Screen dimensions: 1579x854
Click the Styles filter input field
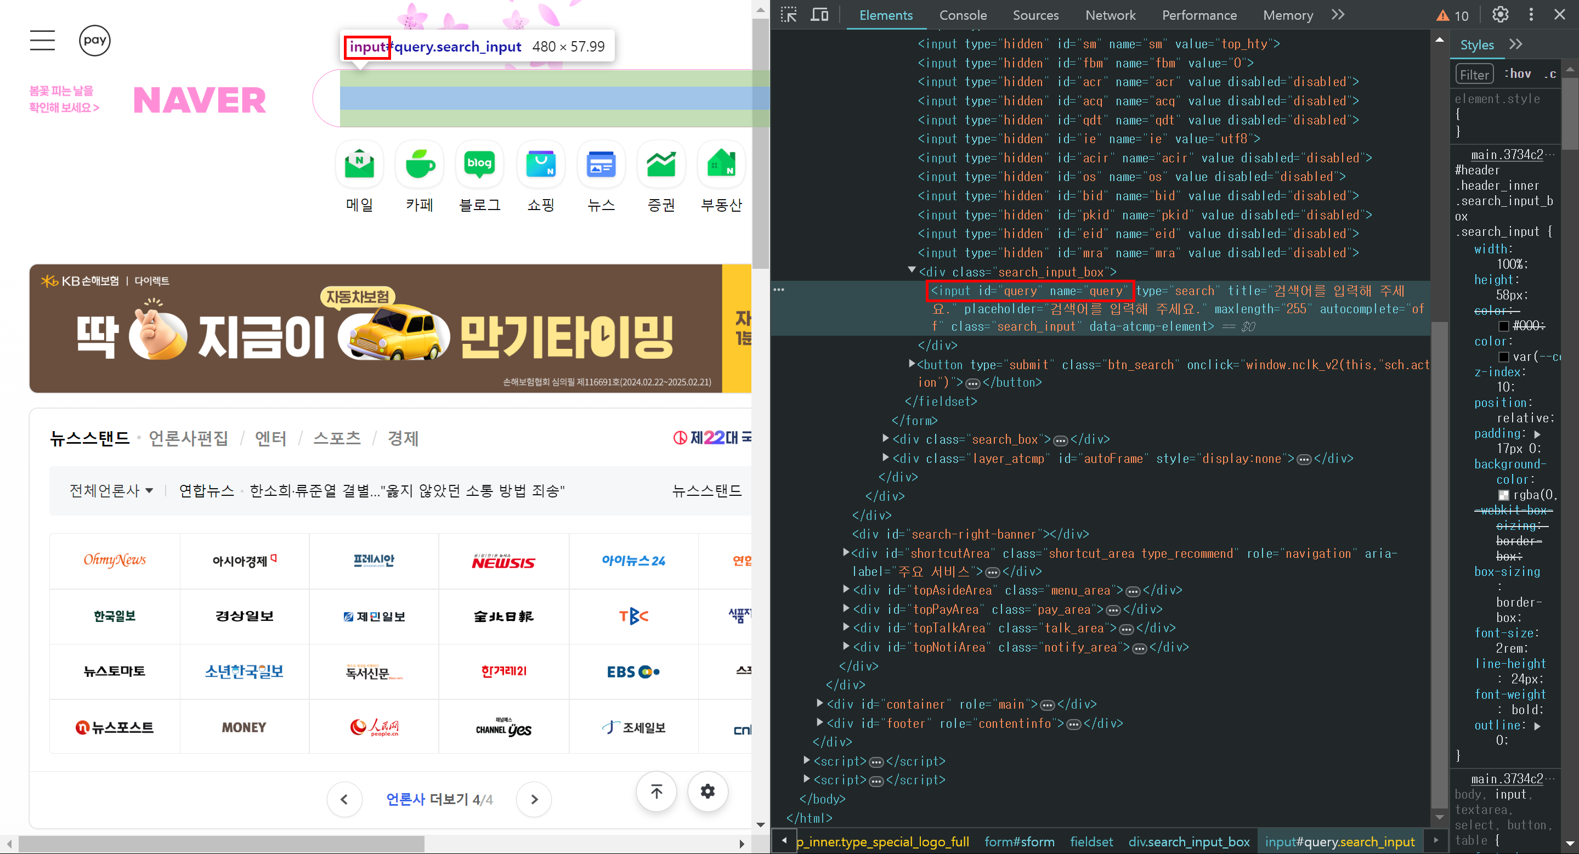tap(1474, 75)
